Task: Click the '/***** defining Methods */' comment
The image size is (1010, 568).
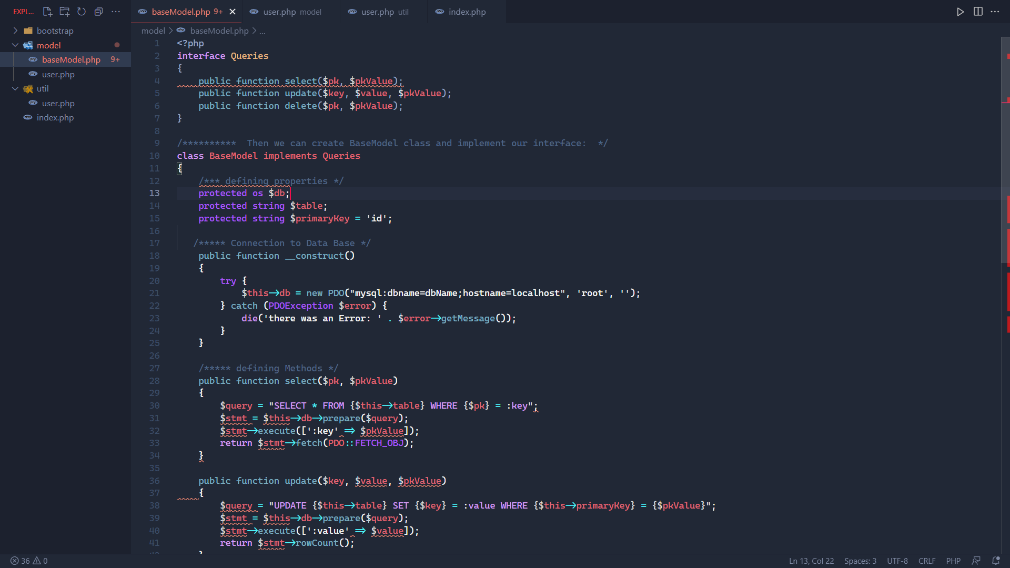Action: tap(268, 368)
